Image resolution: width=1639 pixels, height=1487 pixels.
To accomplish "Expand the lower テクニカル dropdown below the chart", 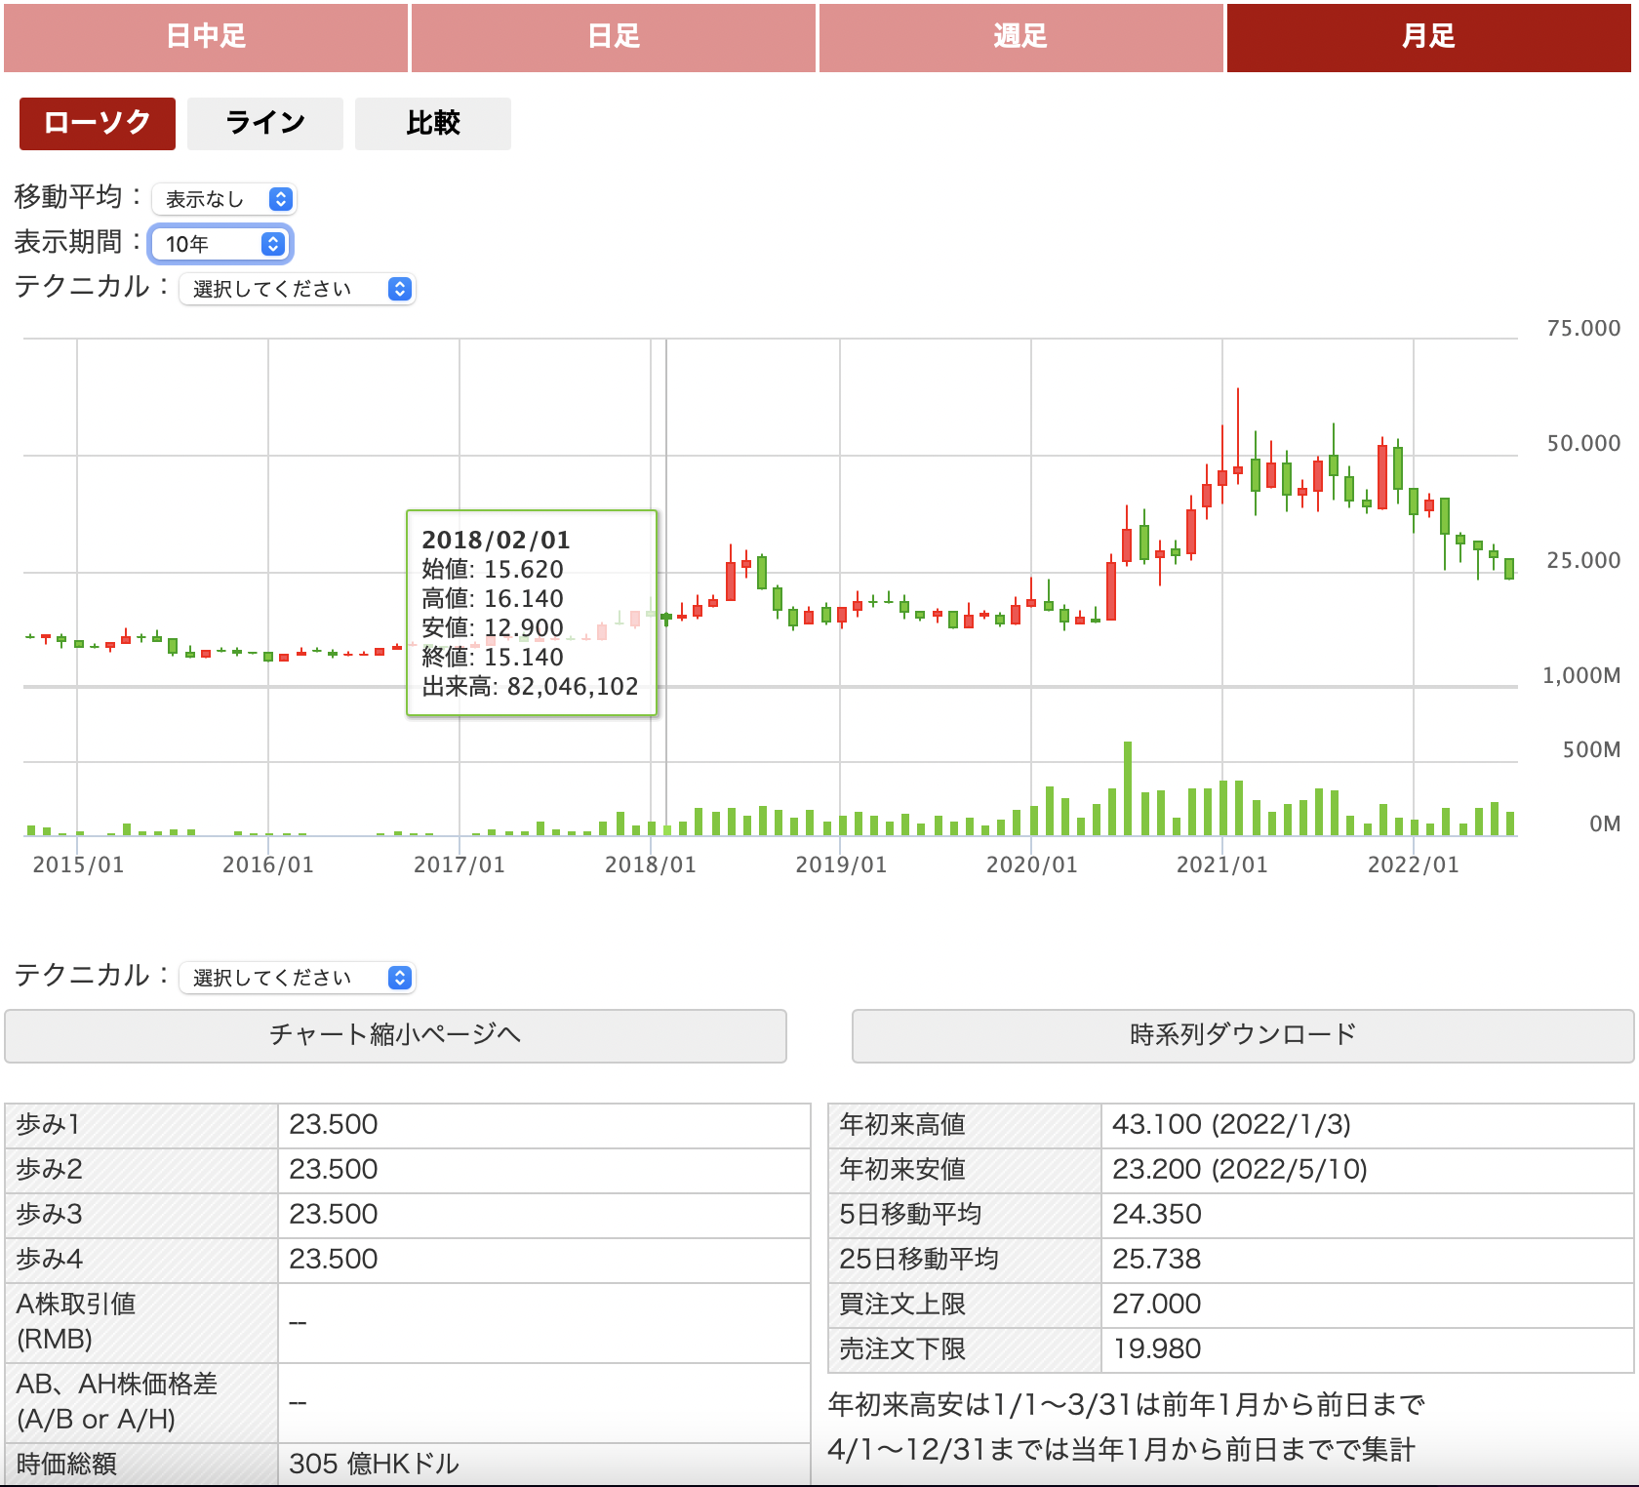I will coord(298,978).
